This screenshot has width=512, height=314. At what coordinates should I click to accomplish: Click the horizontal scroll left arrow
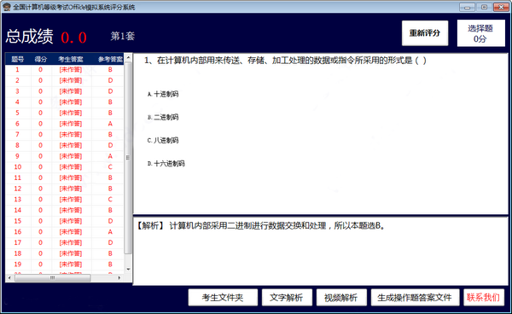click(9, 278)
